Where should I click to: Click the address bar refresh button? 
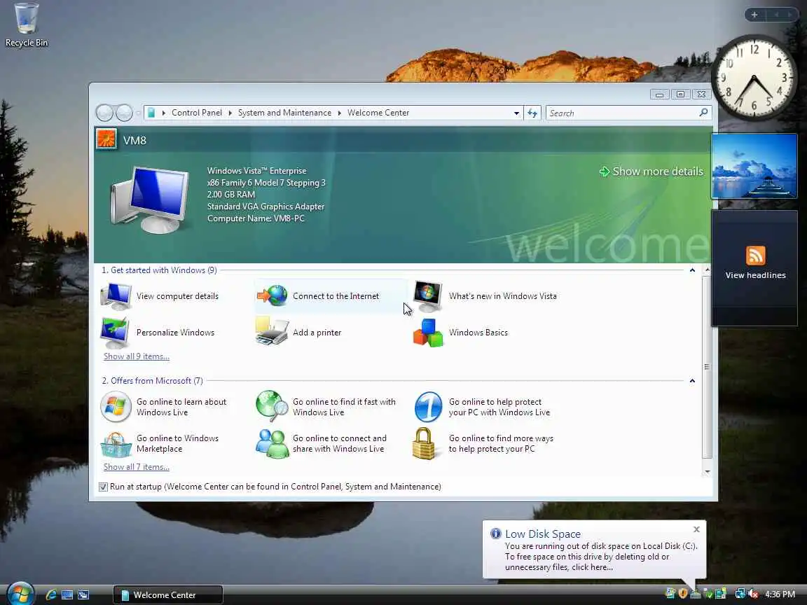point(532,113)
